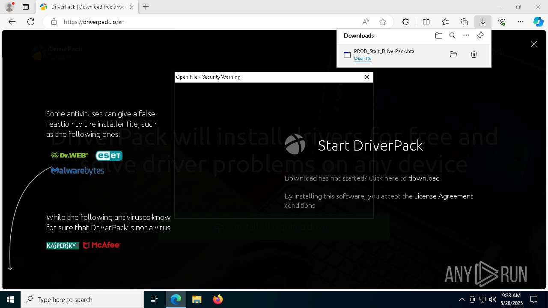Pin the Downloads panel
Viewport: 548px width, 308px height.
click(480, 36)
